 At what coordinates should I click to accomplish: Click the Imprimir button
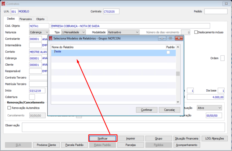coord(131,138)
